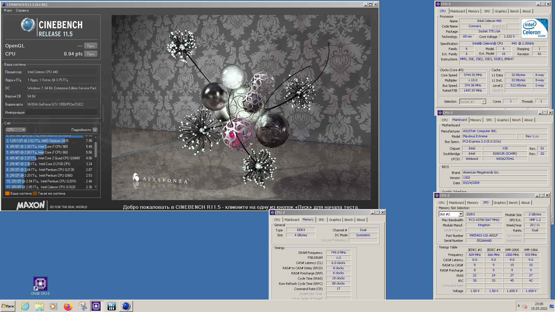
Task: Open About tab in Memory CPU-Z window
Action: point(361,220)
